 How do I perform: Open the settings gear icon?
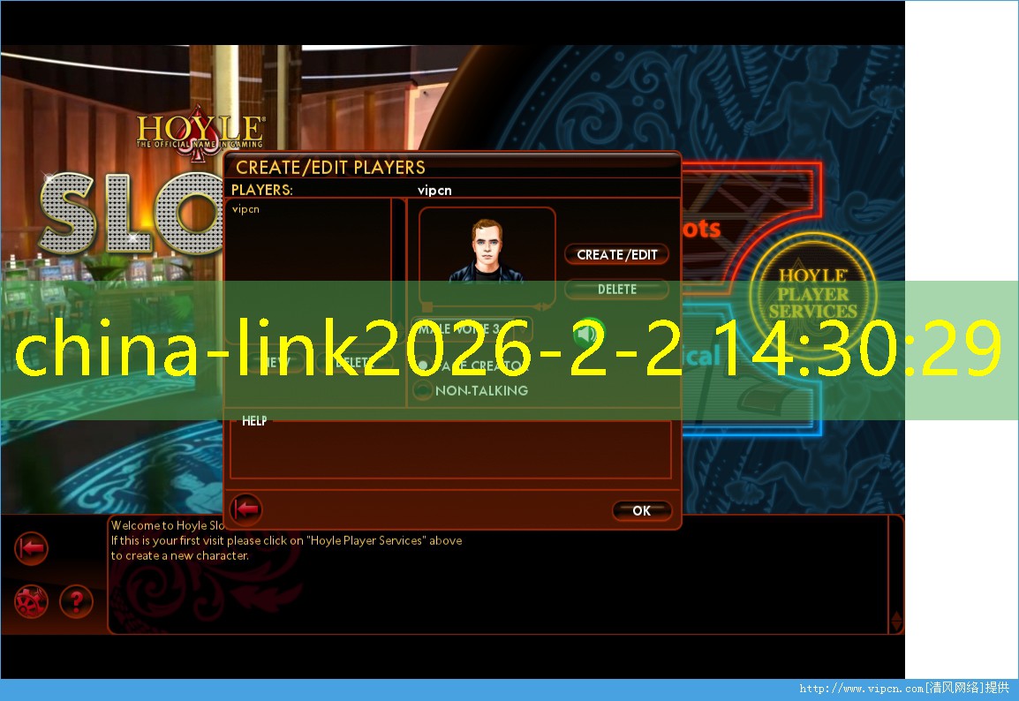pyautogui.click(x=31, y=602)
